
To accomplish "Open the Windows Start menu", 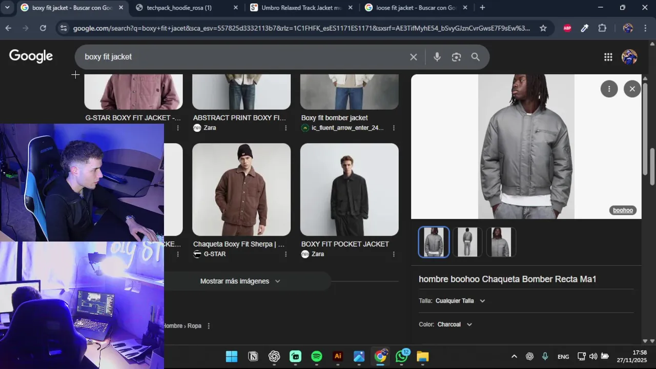I will (x=232, y=357).
